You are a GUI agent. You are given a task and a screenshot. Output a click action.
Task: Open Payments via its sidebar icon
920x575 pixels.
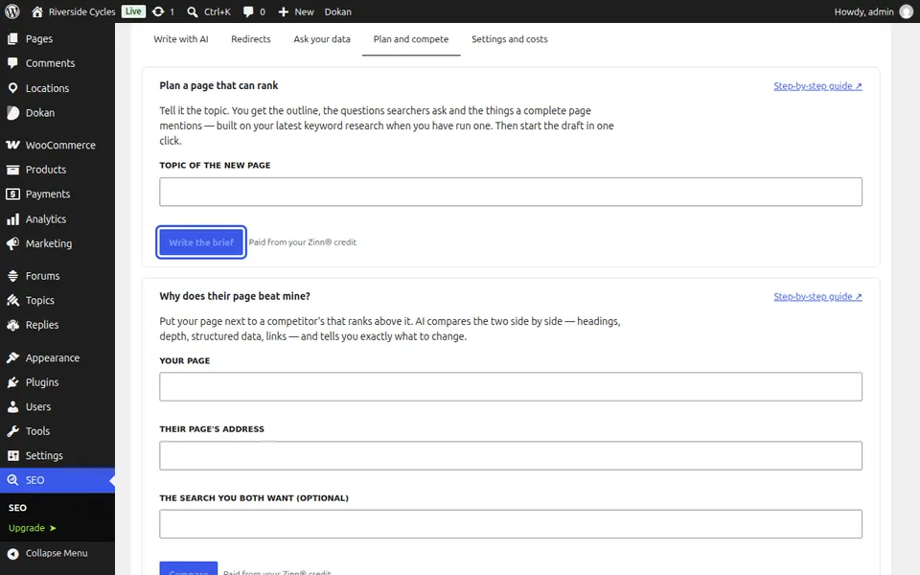(x=12, y=195)
